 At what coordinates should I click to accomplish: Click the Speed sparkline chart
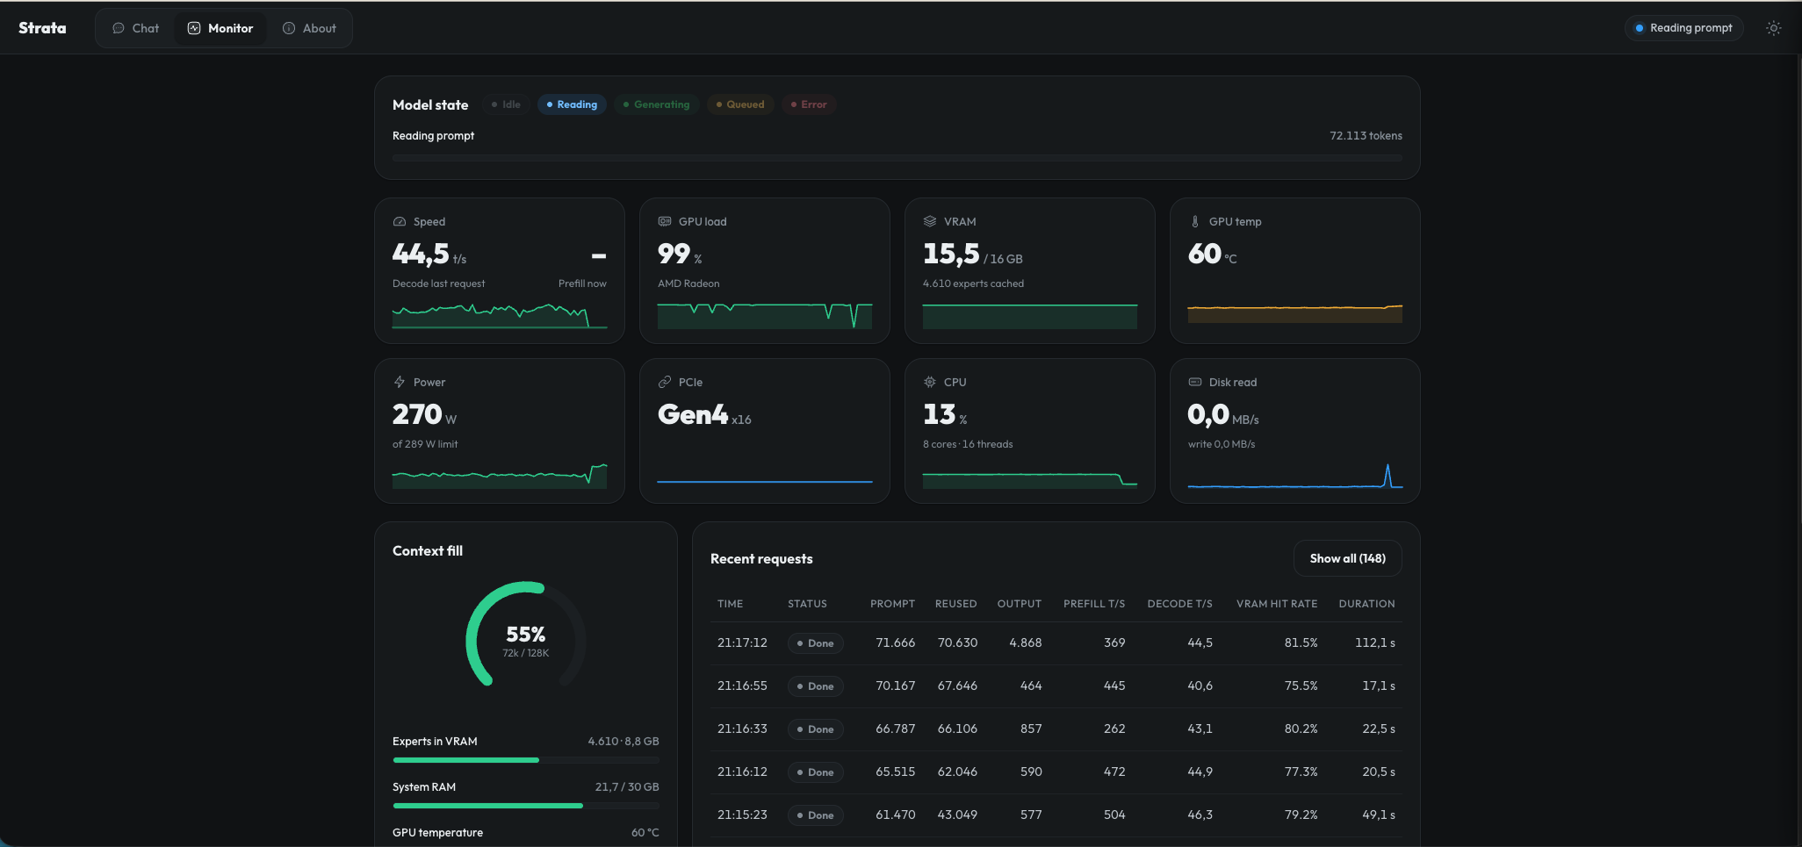(500, 315)
